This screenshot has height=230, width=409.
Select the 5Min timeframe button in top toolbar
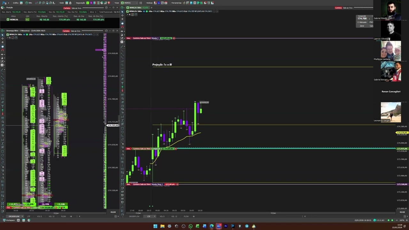coord(28,3)
